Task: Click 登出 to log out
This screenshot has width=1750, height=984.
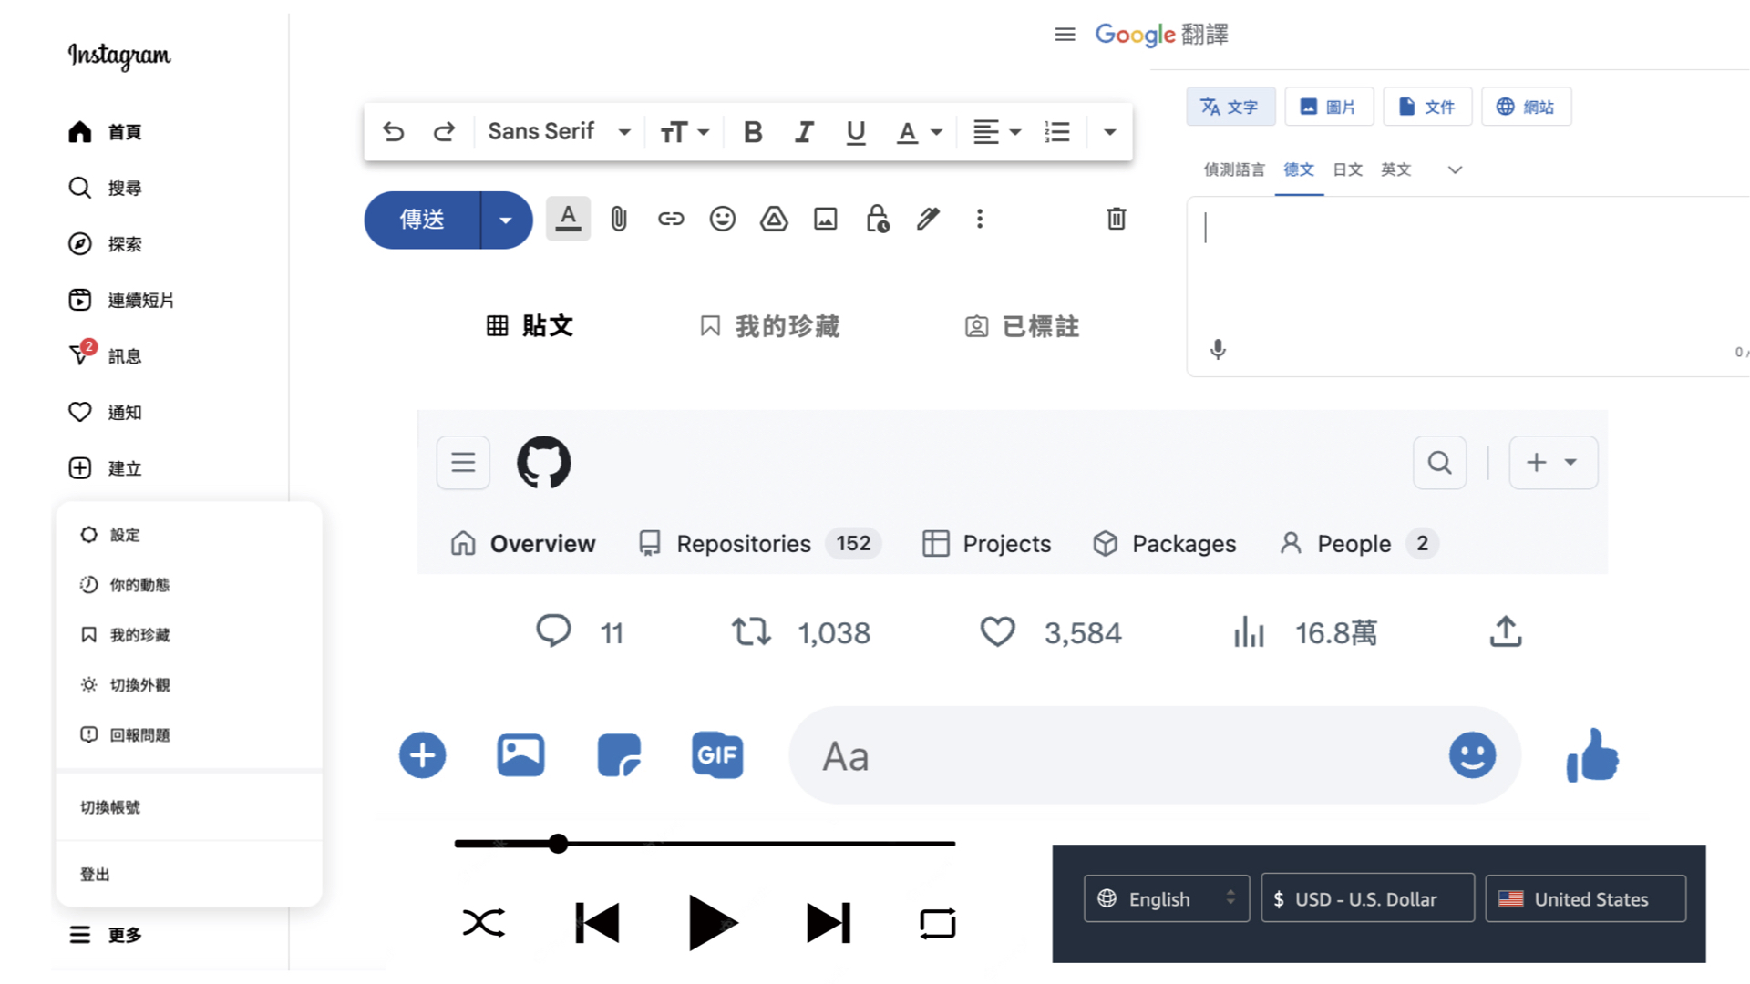Action: point(95,875)
